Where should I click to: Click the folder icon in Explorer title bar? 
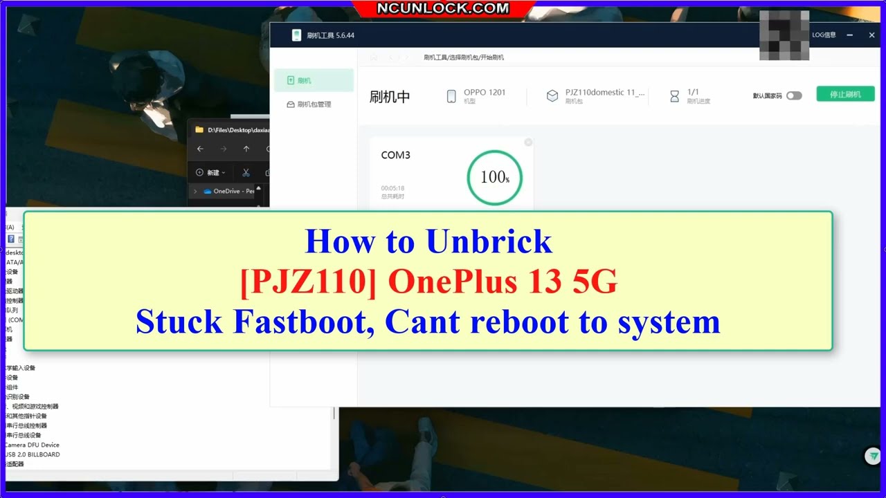199,129
